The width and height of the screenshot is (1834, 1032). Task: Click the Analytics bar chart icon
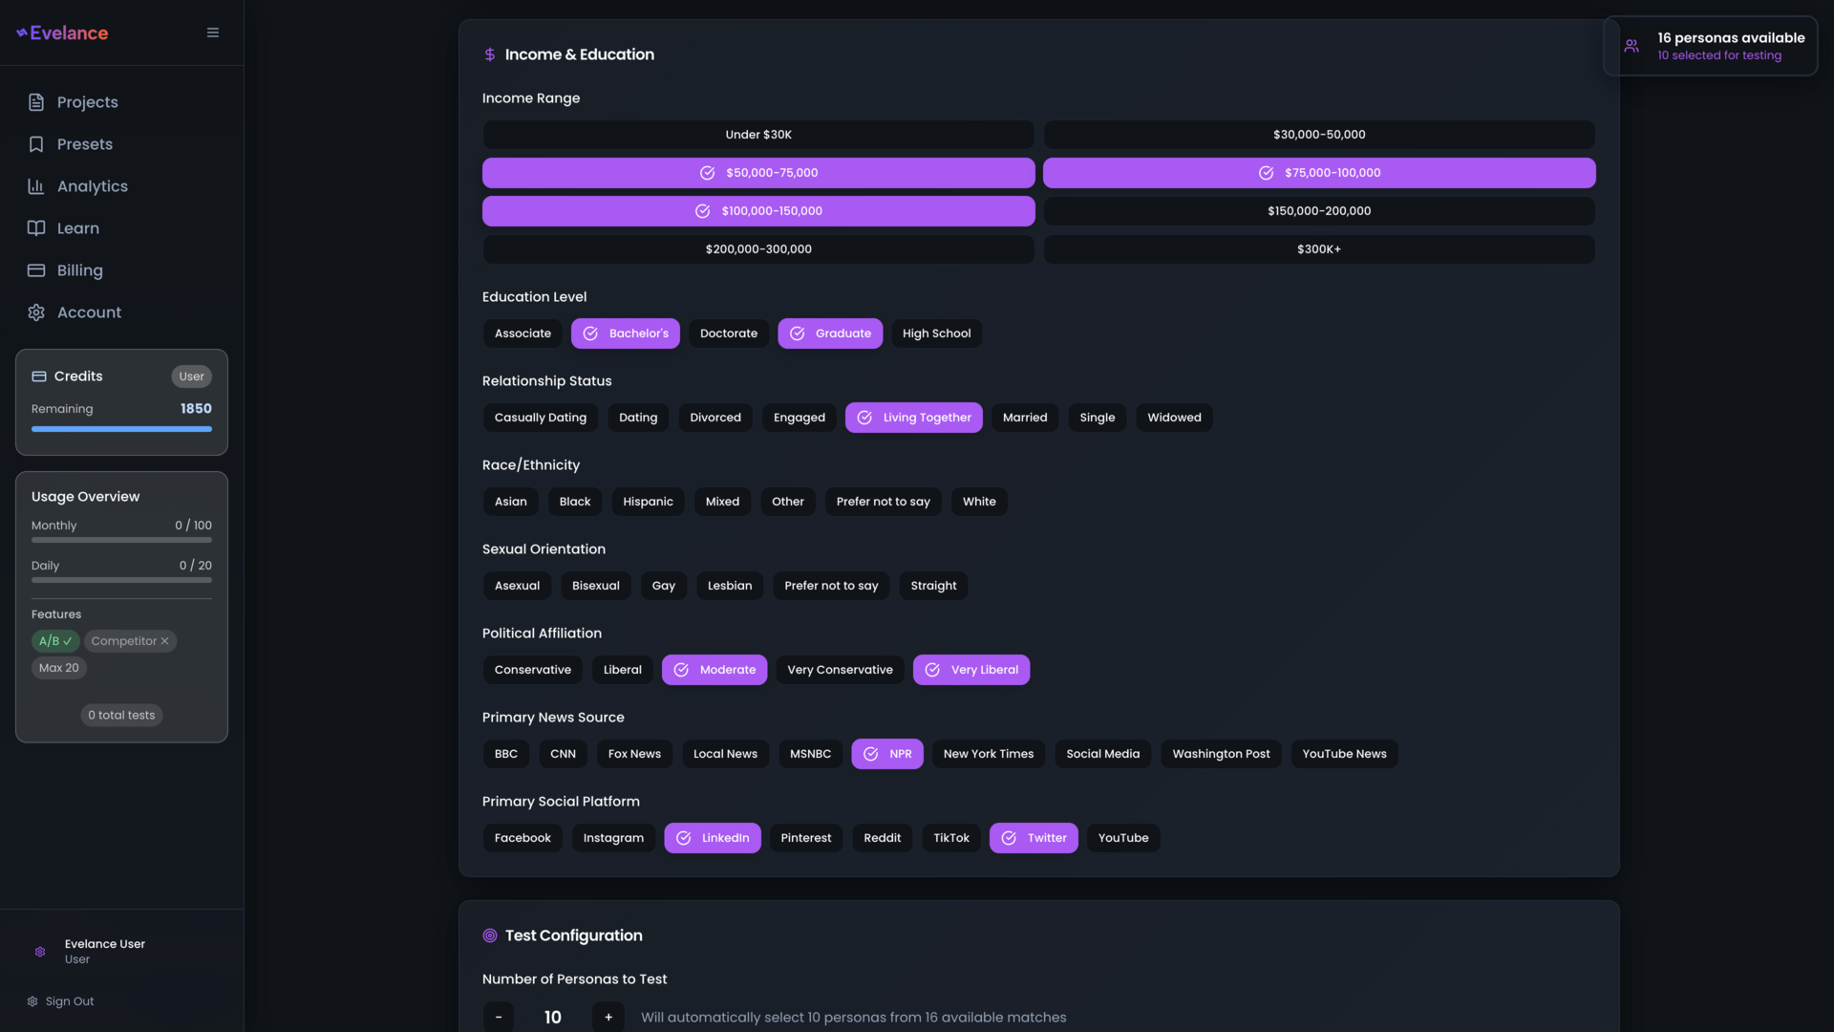[36, 186]
